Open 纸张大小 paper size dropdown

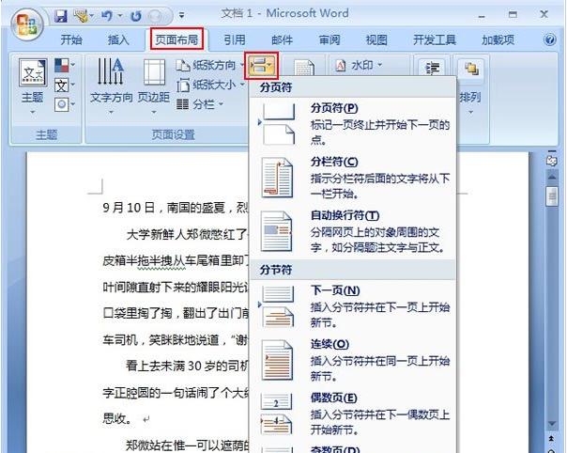click(x=209, y=86)
